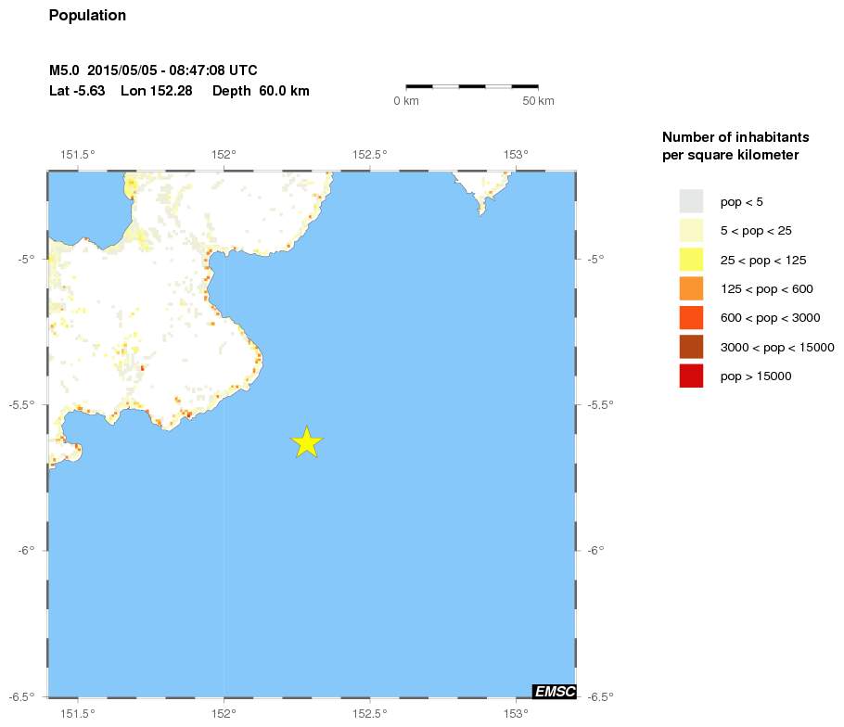Click the -5° label left of the map
This screenshot has height=727, width=844.
[26, 259]
